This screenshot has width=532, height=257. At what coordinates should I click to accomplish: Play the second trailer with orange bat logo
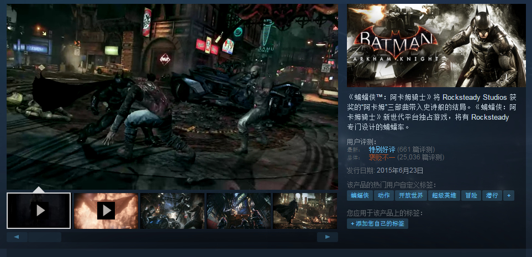pos(106,211)
